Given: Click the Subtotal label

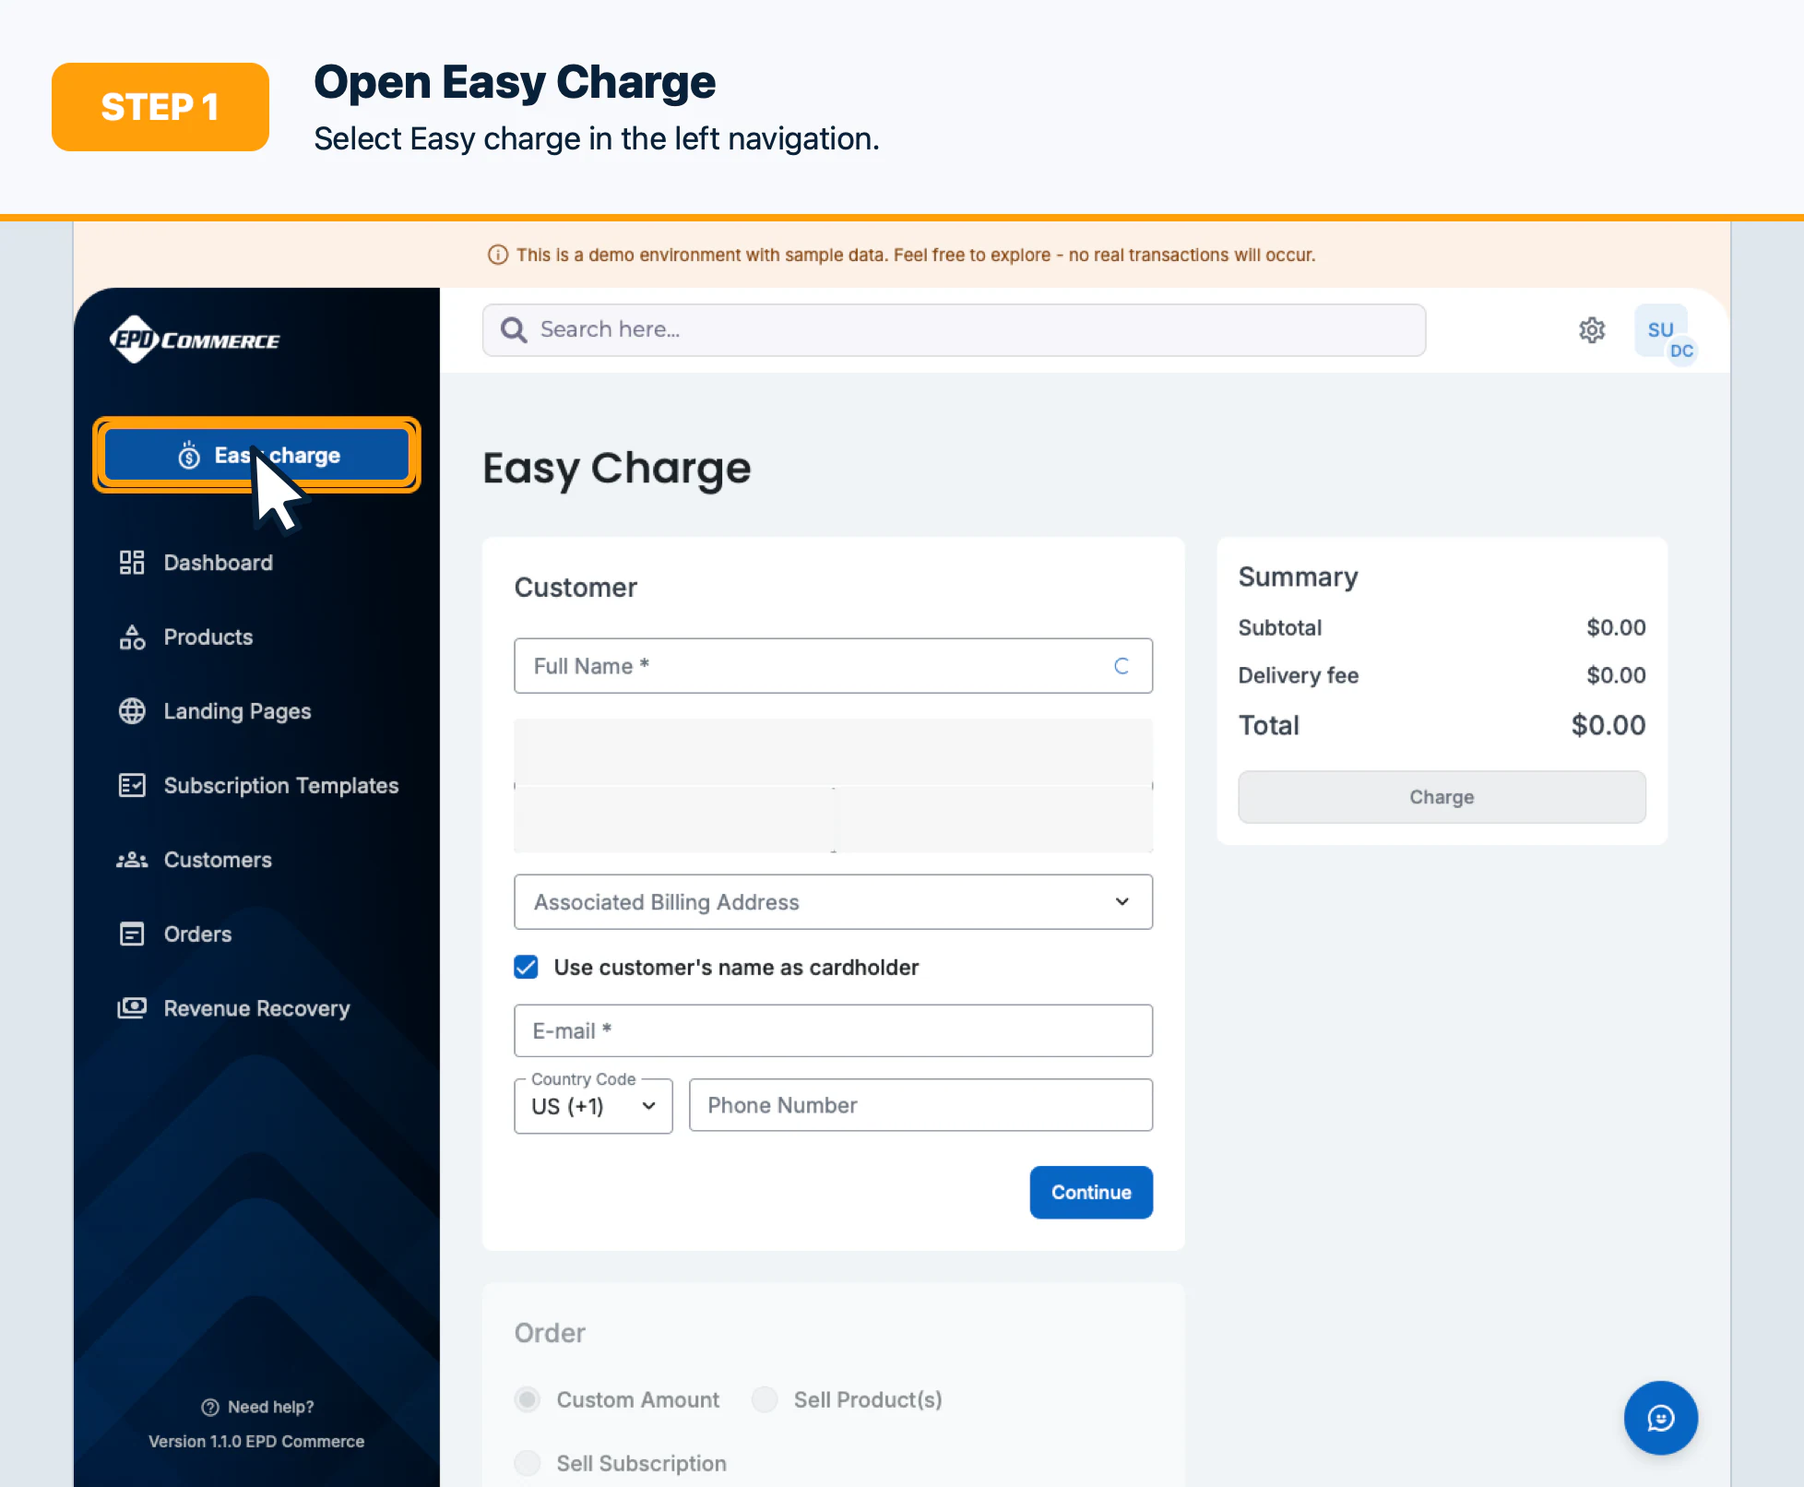Looking at the screenshot, I should pyautogui.click(x=1280, y=628).
